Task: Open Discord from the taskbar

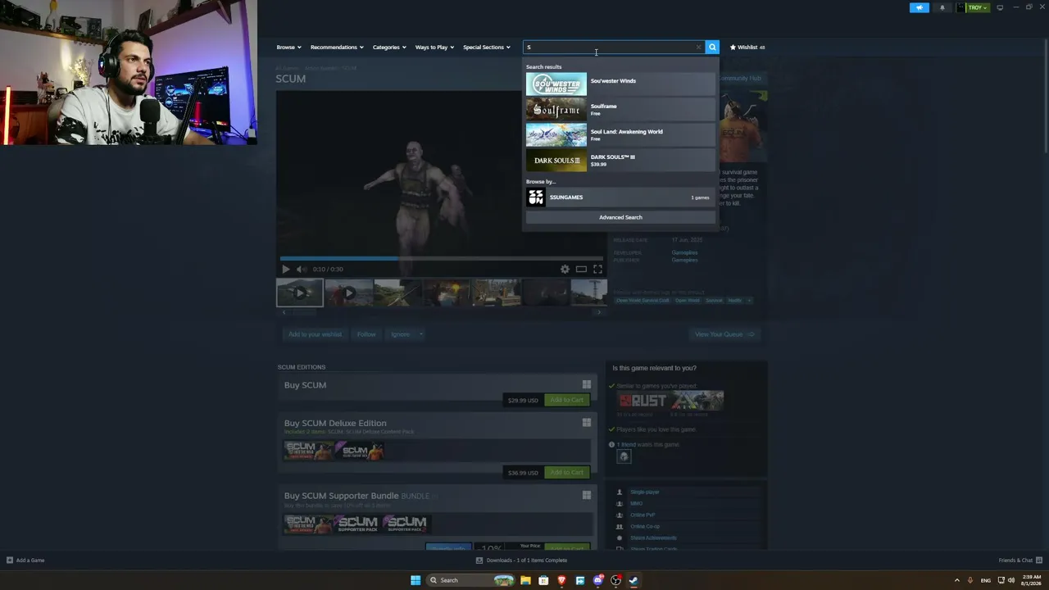Action: 597,580
